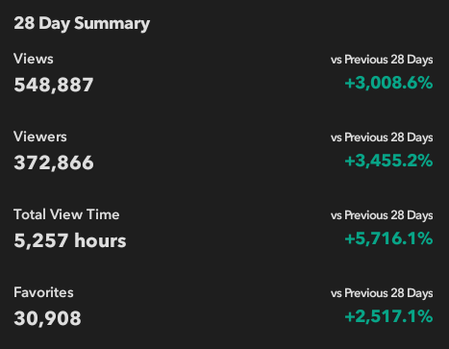Click 'vs Previous 28 Days' beside Viewers
The height and width of the screenshot is (349, 449).
pyautogui.click(x=382, y=137)
